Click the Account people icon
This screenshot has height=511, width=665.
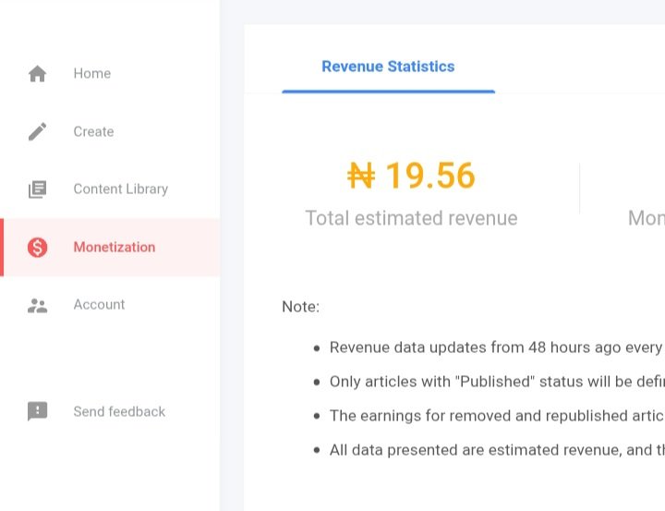pyautogui.click(x=37, y=305)
